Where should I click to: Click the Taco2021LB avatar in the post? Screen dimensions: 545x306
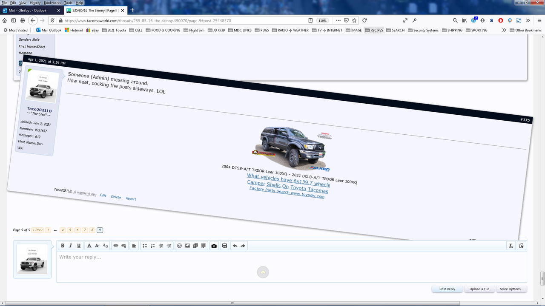click(41, 87)
